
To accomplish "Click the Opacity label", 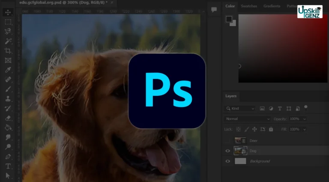I will (280, 119).
